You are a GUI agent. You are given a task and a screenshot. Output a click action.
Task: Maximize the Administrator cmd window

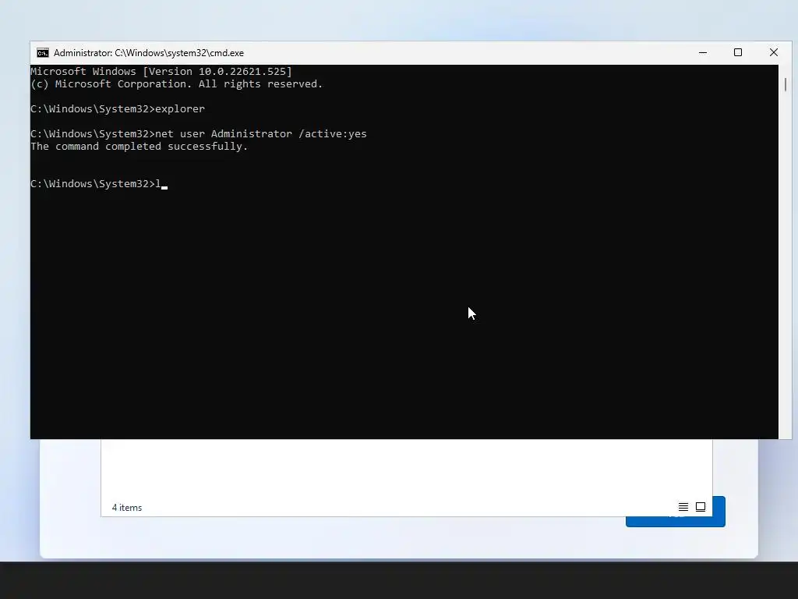pos(738,52)
